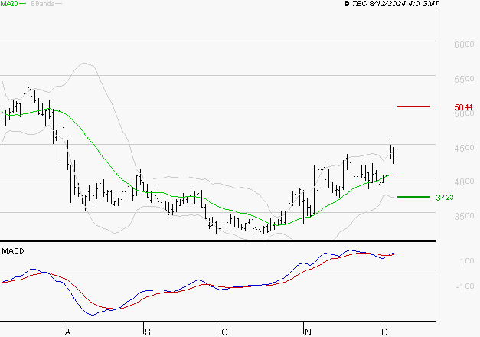Click the N month marker on time axis

tap(308, 332)
